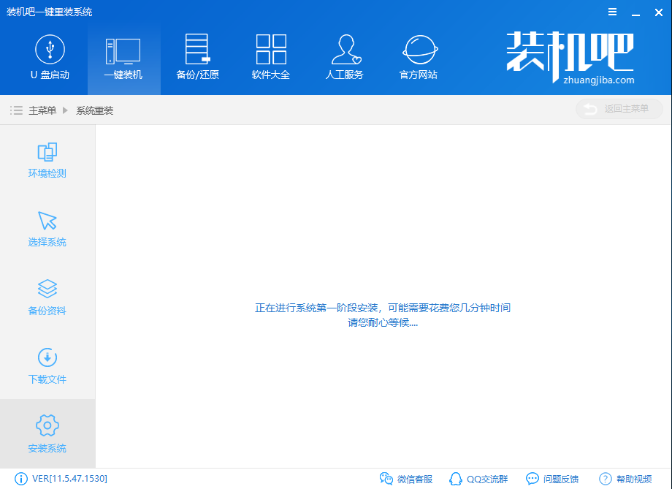Open 问题反馈 feedback
Viewport: 672px width, 489px height.
552,479
